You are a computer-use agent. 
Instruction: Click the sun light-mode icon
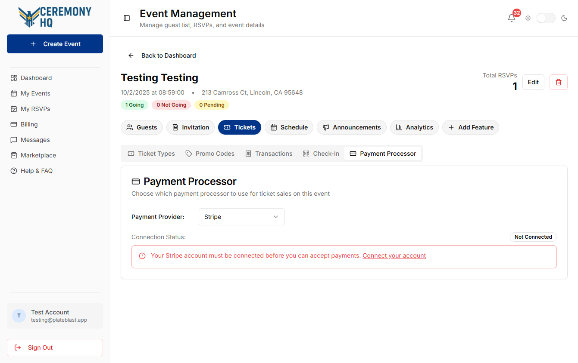click(x=528, y=18)
